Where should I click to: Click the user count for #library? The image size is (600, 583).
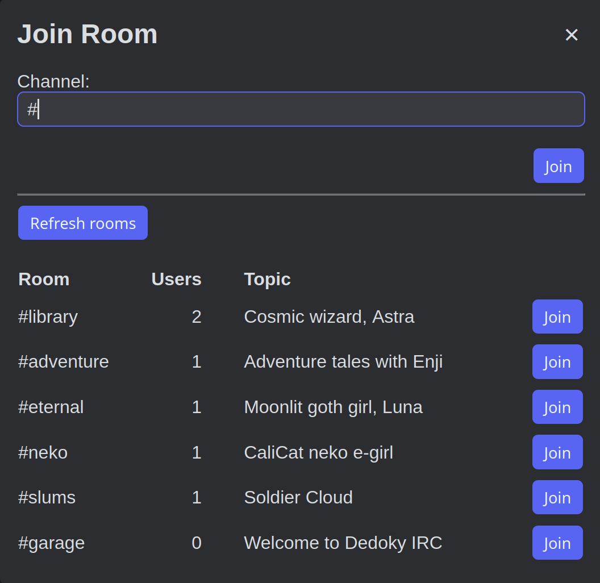tap(197, 317)
